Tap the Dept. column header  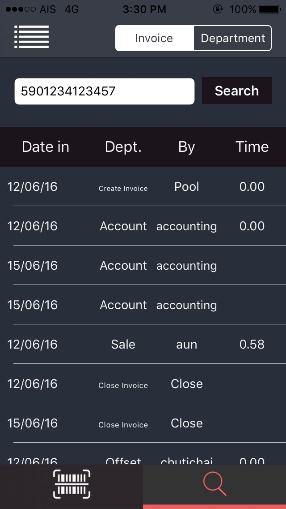tap(123, 147)
